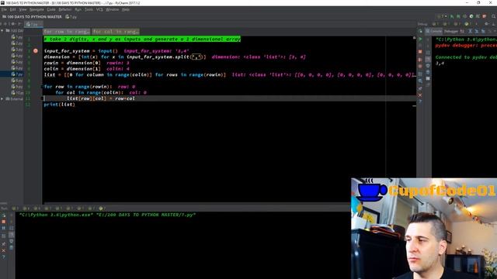This screenshot has width=497, height=279.
Task: Click the print(list) line in editor
Action: tap(60, 105)
